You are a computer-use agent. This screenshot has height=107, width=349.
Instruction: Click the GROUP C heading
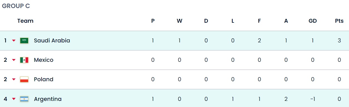[16, 6]
